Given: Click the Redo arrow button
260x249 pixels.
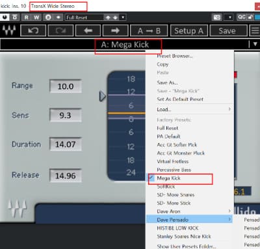Looking at the screenshot, I should tap(60, 31).
